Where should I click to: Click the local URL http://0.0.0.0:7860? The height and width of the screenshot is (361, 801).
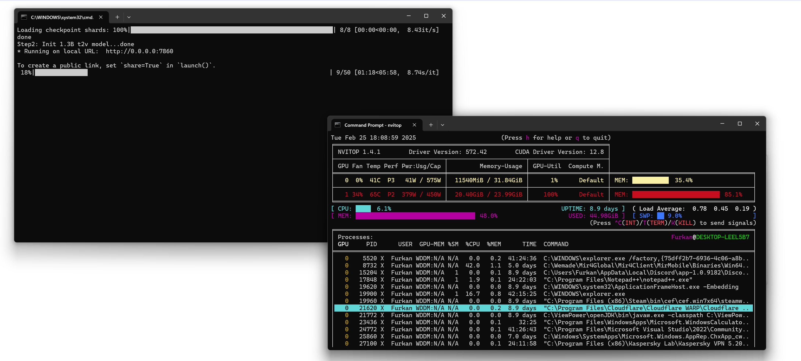[x=139, y=51]
